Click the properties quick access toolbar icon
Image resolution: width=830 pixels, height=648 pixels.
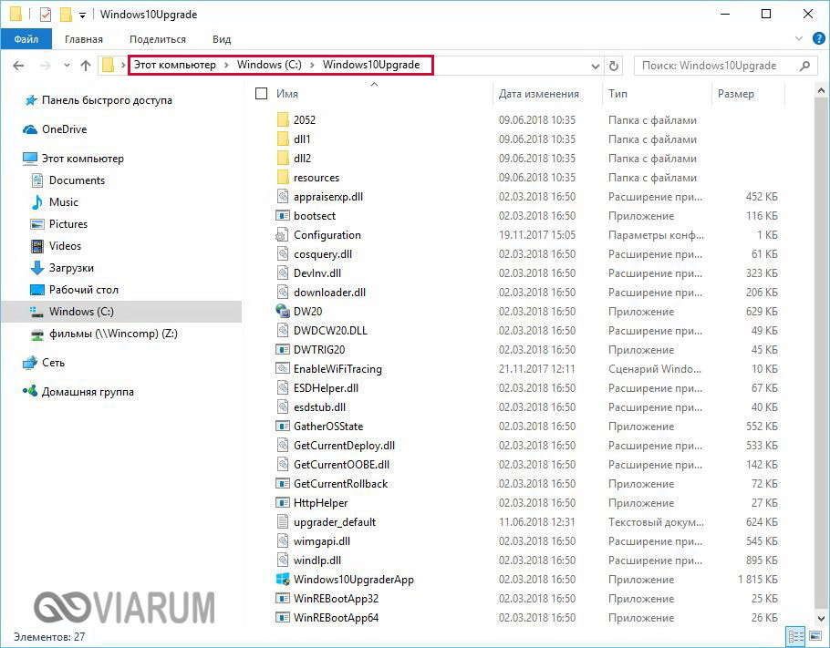(46, 15)
